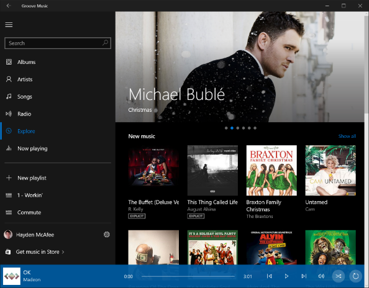Viewport: 369px width, 288px height.
Task: Click chevron beside Get music in Store
Action: pyautogui.click(x=63, y=252)
